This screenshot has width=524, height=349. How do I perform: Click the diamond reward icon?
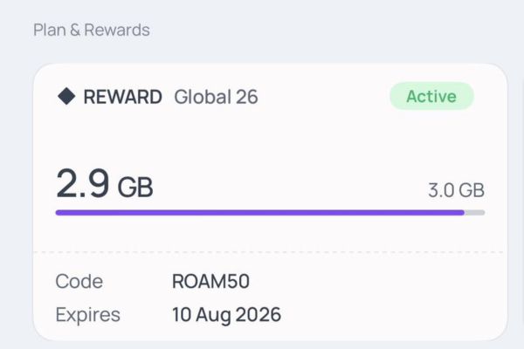[66, 96]
